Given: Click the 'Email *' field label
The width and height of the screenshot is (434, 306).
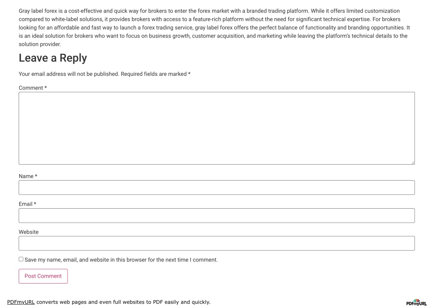Looking at the screenshot, I should (x=28, y=204).
